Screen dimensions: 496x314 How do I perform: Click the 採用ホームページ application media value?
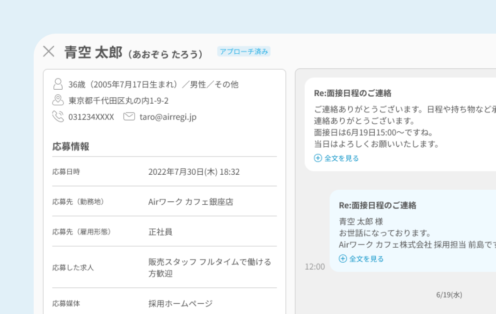(181, 303)
